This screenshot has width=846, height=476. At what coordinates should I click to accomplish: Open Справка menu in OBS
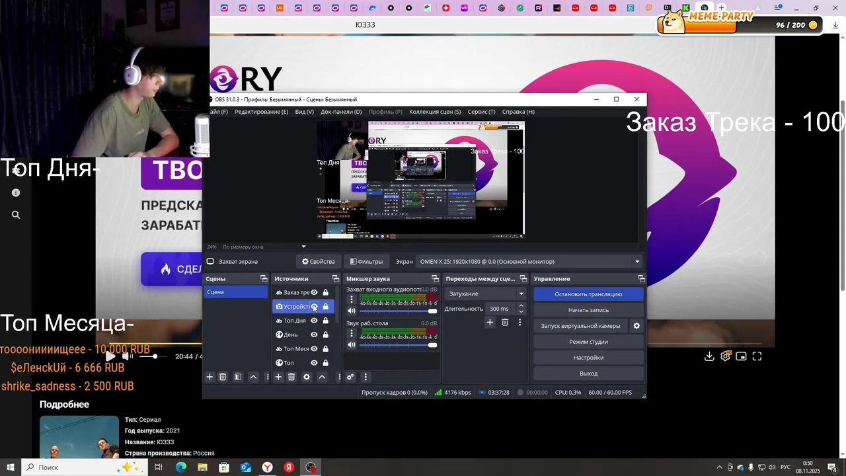(518, 112)
